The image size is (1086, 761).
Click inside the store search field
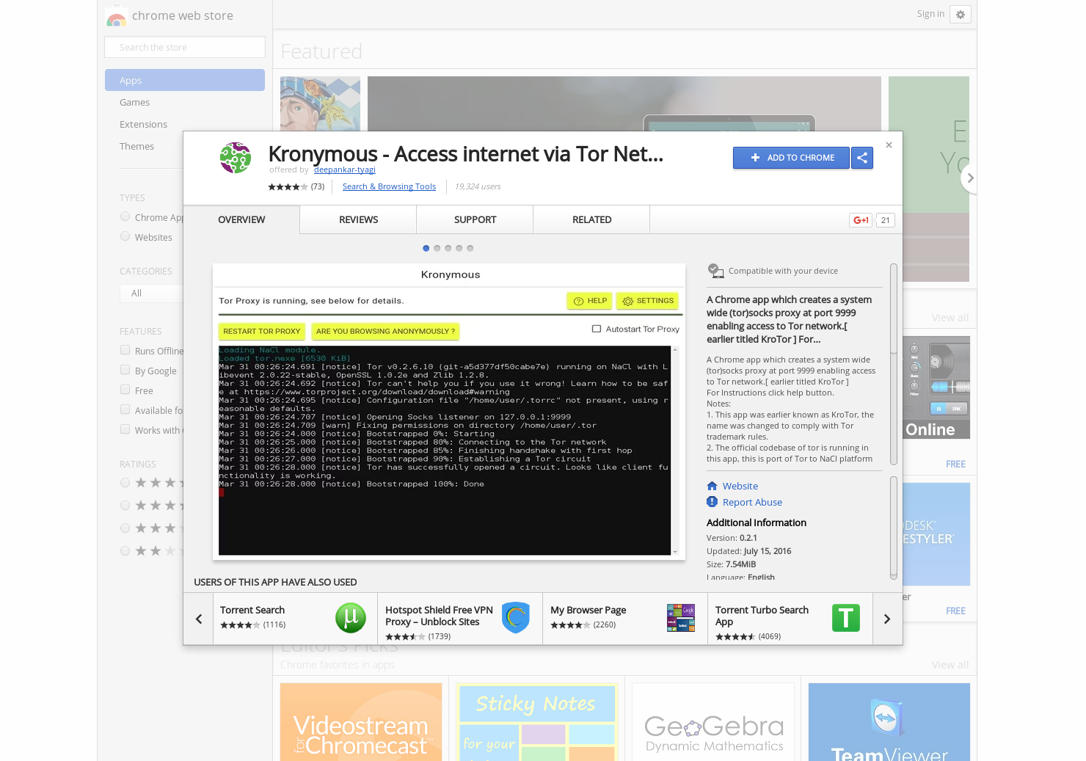(x=184, y=47)
